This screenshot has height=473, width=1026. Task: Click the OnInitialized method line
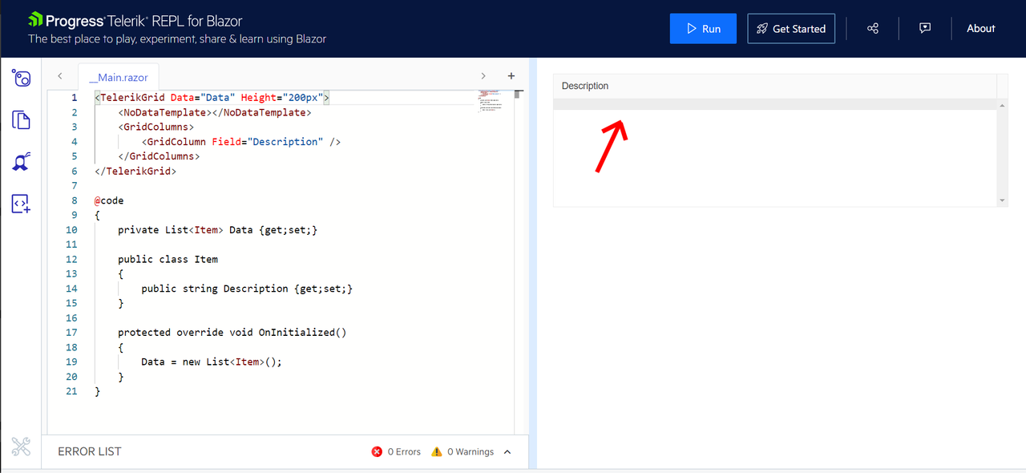(x=232, y=333)
